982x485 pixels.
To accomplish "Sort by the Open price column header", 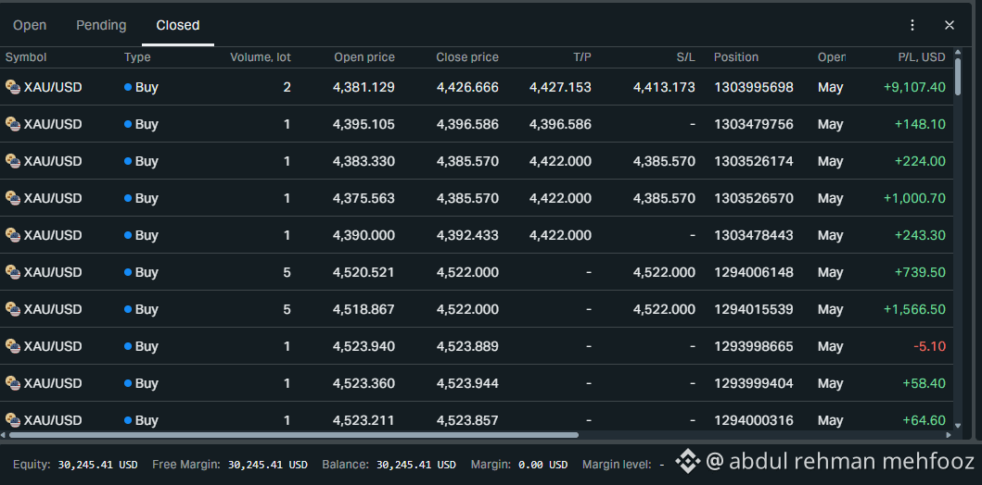I will pyautogui.click(x=364, y=57).
